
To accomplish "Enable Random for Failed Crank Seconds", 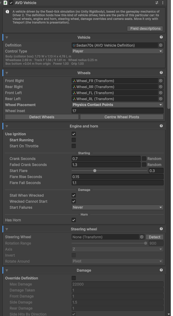I will (x=144, y=165).
